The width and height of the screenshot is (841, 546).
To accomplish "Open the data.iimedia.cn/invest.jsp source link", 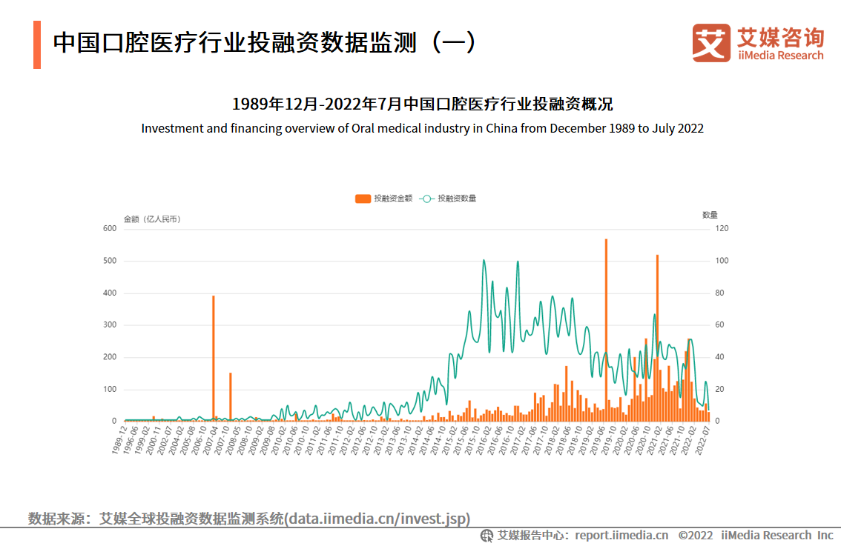I will (x=377, y=519).
